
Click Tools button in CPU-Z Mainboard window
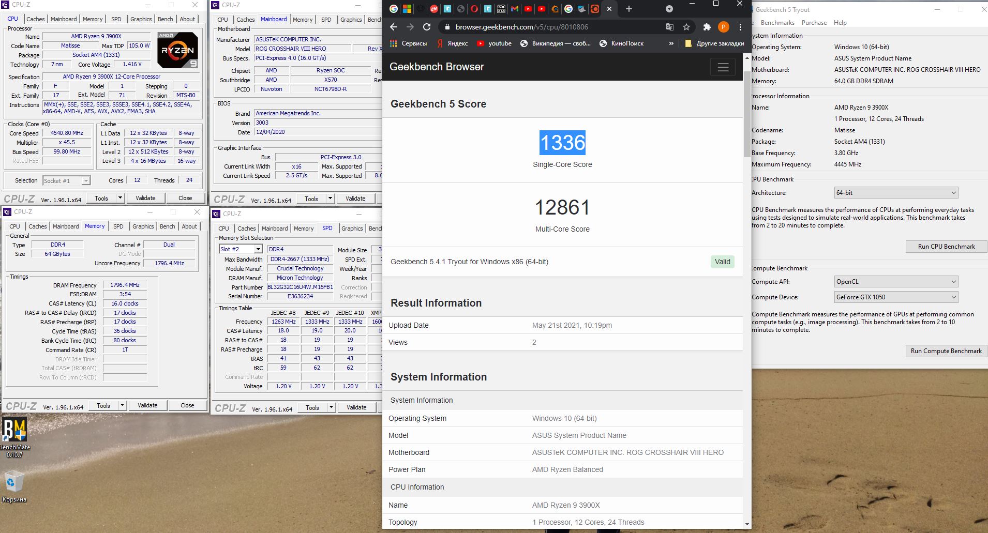[x=311, y=199]
